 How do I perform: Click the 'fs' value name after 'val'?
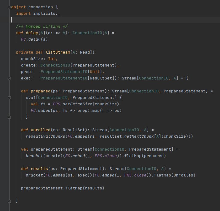[43, 104]
